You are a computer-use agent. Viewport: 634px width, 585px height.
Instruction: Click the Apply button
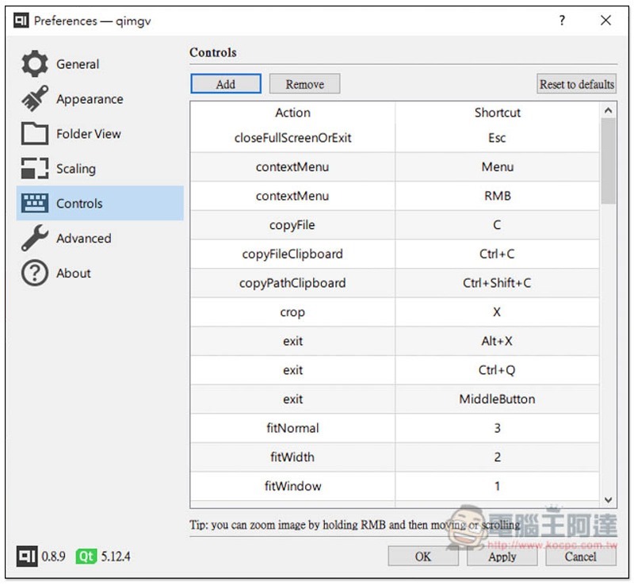point(502,556)
